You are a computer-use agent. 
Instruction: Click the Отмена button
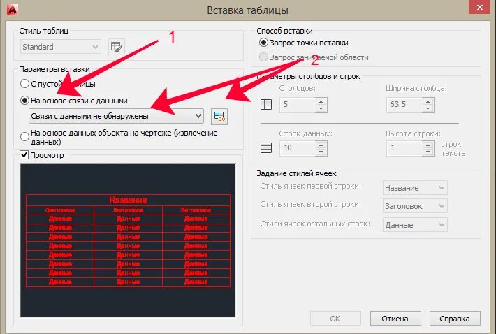coord(395,318)
